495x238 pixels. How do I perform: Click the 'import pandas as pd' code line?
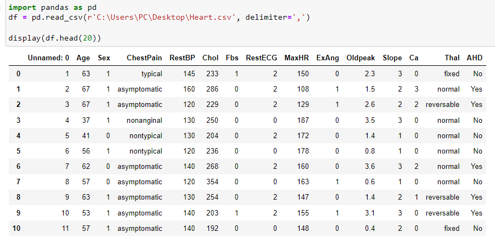(x=52, y=7)
